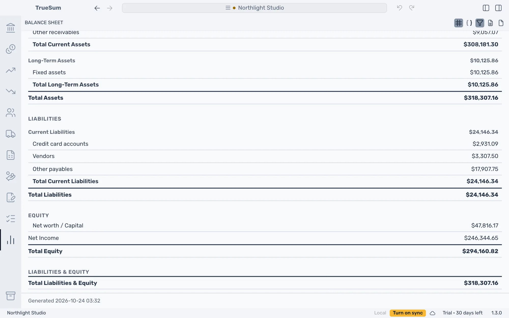Select the Net Income row

(265, 238)
